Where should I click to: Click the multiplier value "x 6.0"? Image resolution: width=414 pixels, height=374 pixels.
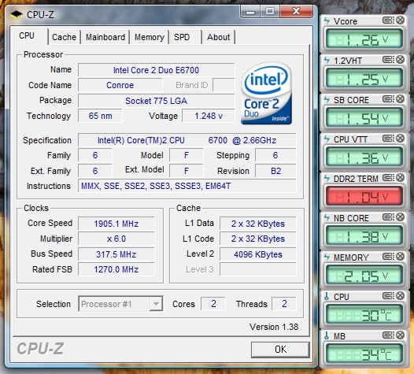point(116,239)
